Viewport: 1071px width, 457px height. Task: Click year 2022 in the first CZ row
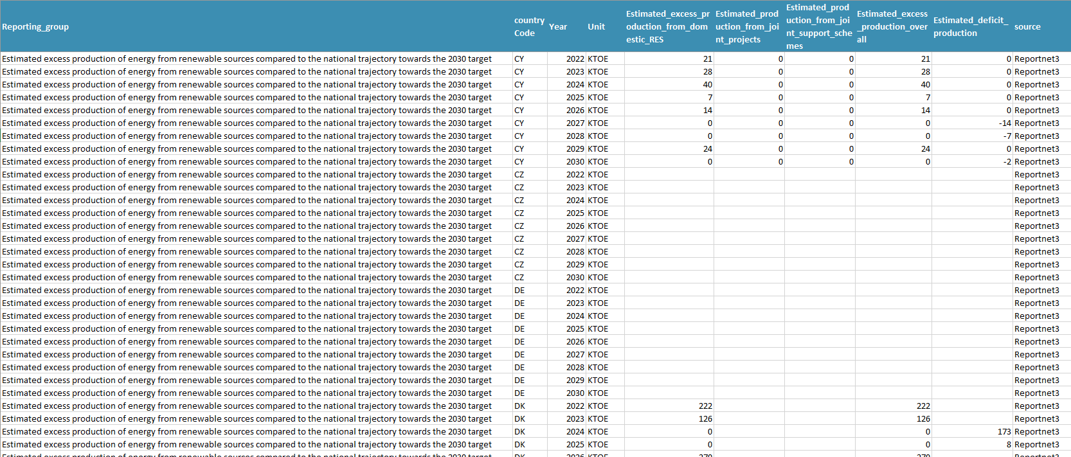[575, 174]
